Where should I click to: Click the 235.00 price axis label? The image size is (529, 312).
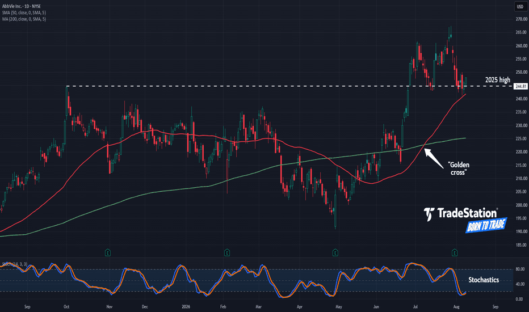pyautogui.click(x=521, y=112)
